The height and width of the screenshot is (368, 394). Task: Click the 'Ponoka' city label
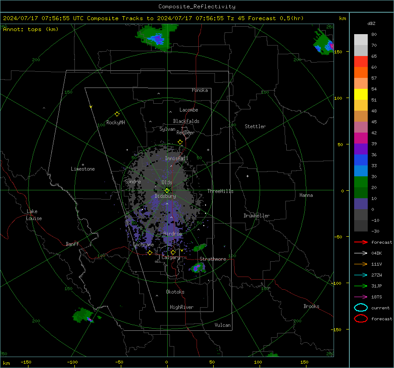point(200,90)
